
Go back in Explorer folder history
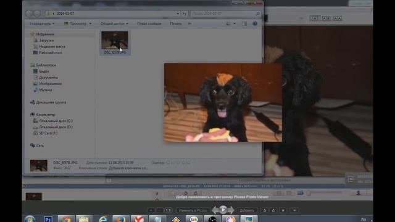click(29, 14)
